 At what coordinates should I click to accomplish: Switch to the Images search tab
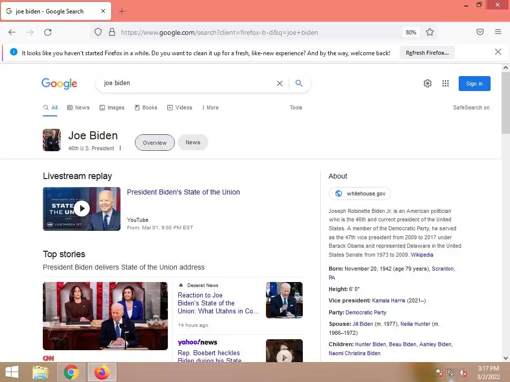[x=112, y=107]
